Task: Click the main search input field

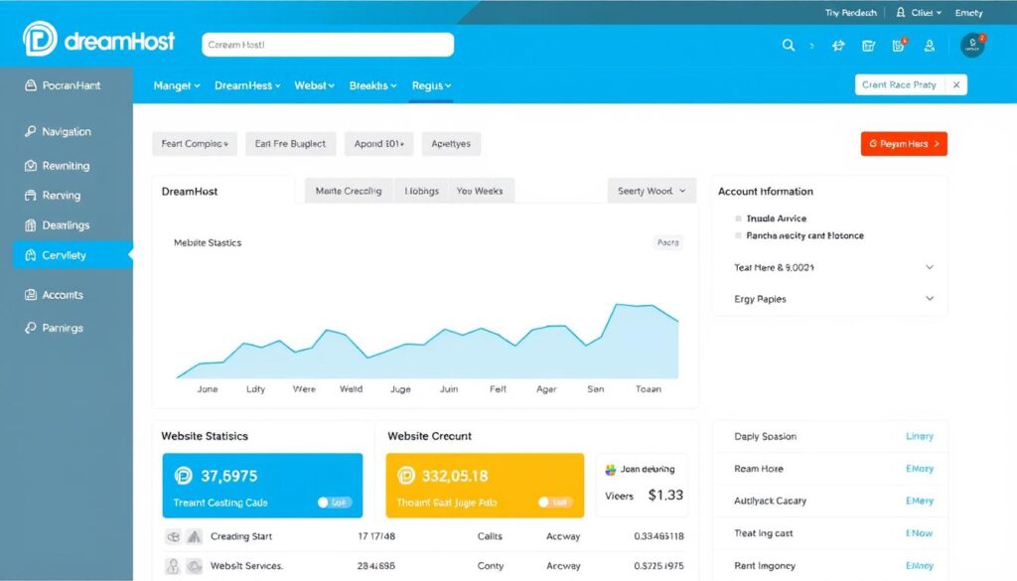Action: 328,45
